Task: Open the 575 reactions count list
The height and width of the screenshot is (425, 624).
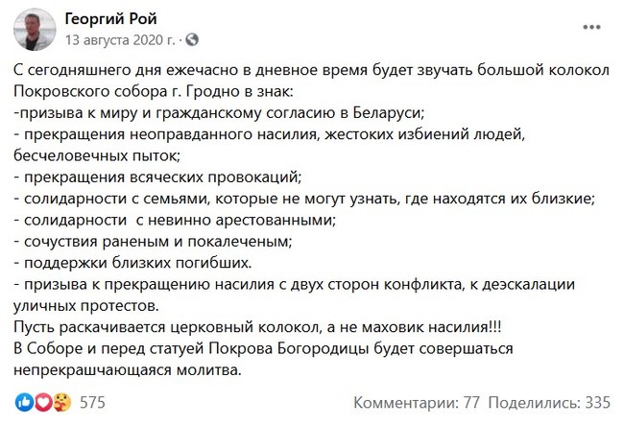Action: click(x=92, y=400)
